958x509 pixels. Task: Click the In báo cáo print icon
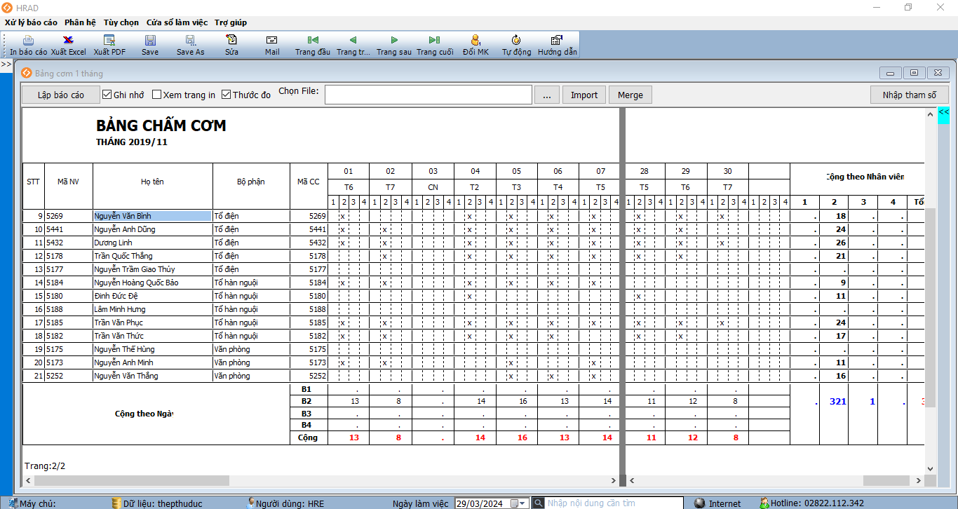point(28,41)
